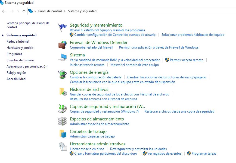Click the Historial de archivos folder icon
236x163 pixels.
pyautogui.click(x=63, y=92)
